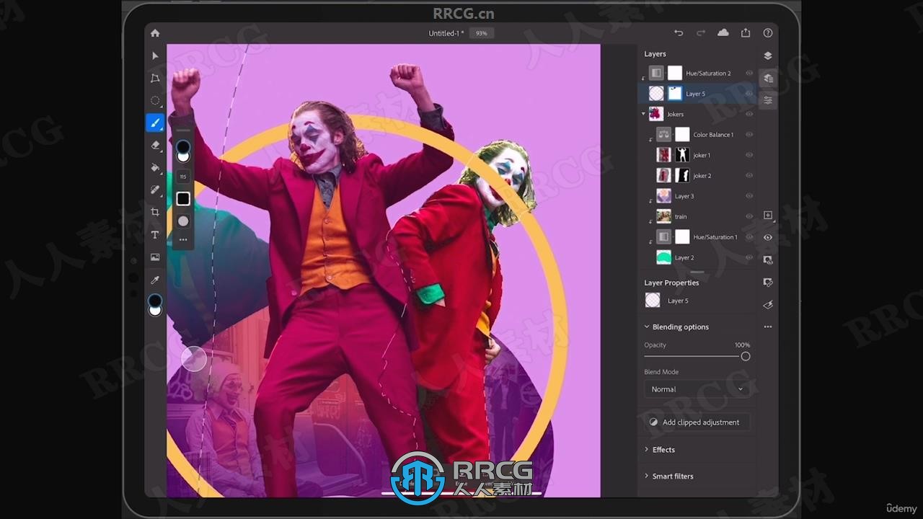Open Blending options more menu

(768, 327)
